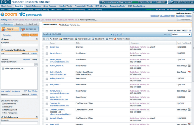The width and height of the screenshot is (194, 125).
Task: Click the orange Clear button
Action: click(x=34, y=35)
